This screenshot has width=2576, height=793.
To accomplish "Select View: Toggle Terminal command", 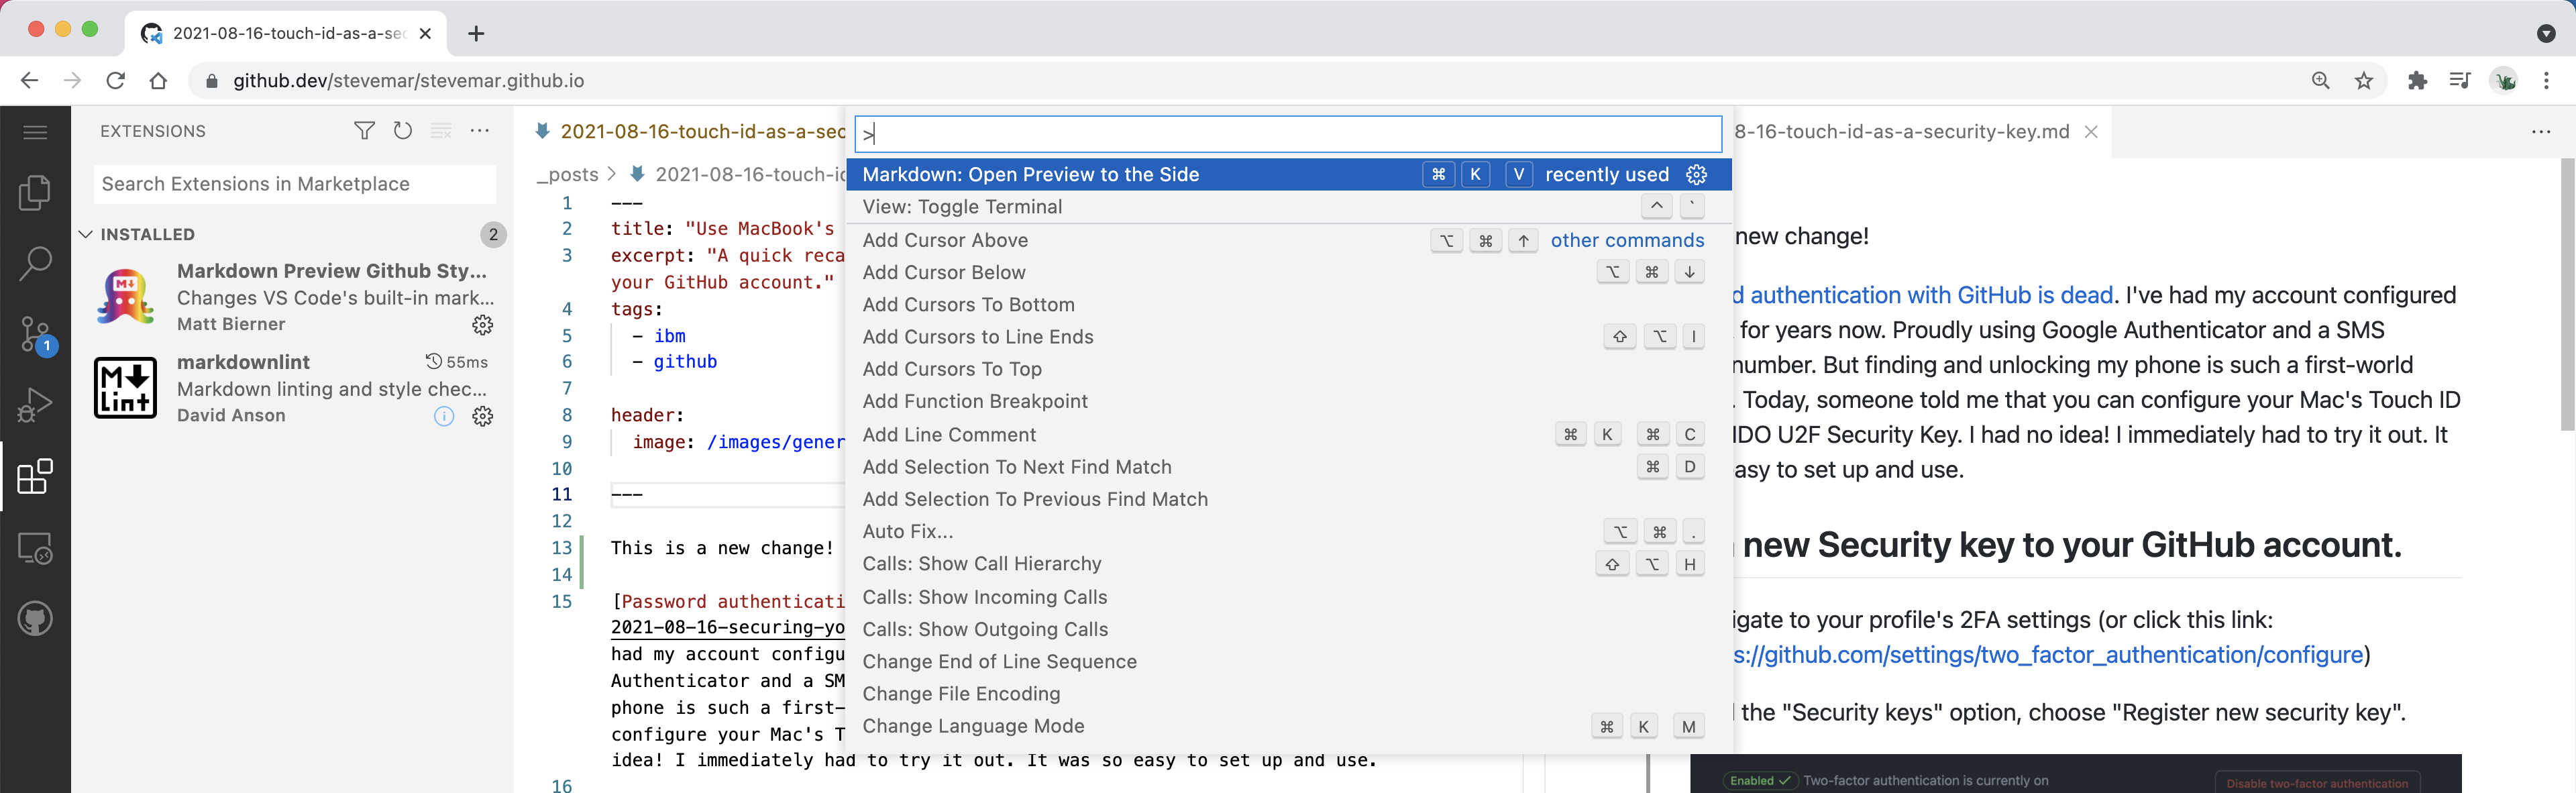I will click(1289, 207).
